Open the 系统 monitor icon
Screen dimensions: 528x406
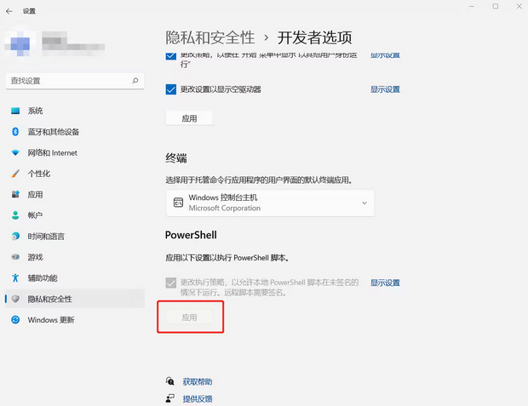pyautogui.click(x=15, y=111)
